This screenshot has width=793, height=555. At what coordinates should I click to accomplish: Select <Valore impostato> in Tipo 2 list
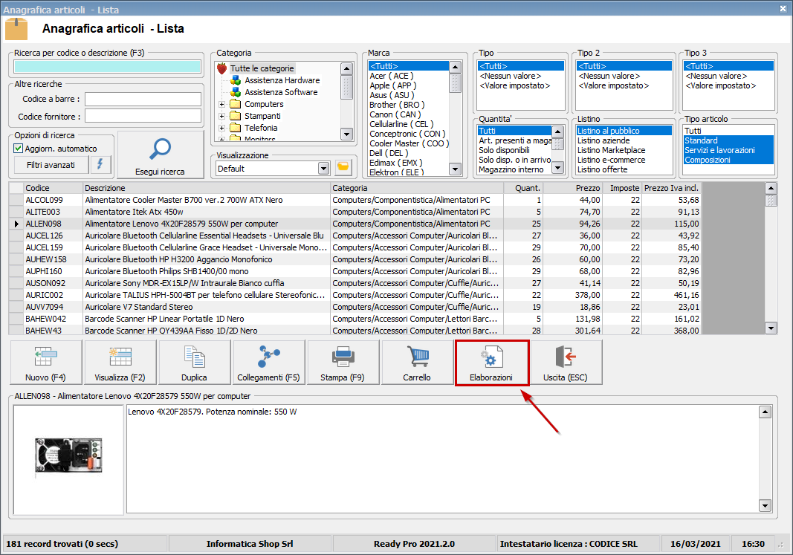click(x=613, y=85)
